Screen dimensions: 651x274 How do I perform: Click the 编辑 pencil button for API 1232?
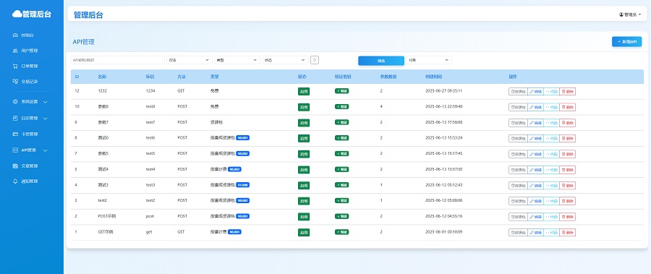[535, 91]
